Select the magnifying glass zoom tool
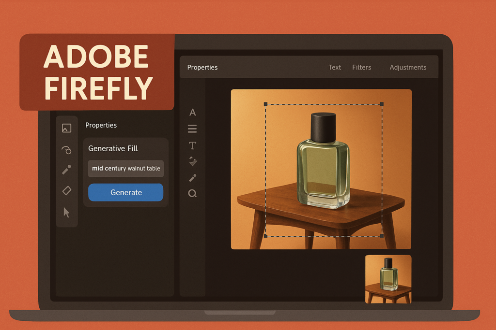 192,194
